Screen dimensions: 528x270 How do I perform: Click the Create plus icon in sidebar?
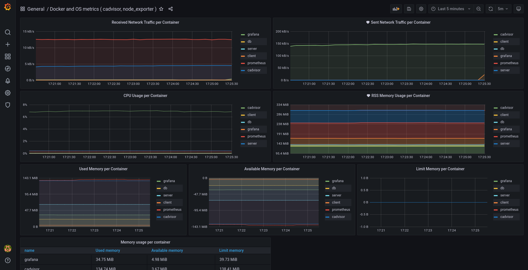pyautogui.click(x=8, y=44)
